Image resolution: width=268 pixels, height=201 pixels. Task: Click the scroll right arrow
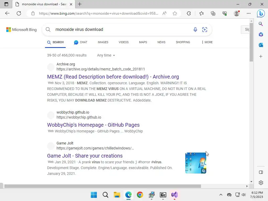pyautogui.click(x=247, y=186)
